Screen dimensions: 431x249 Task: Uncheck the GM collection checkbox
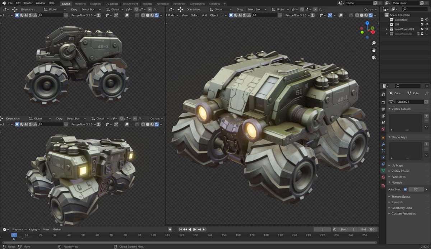pos(422,24)
